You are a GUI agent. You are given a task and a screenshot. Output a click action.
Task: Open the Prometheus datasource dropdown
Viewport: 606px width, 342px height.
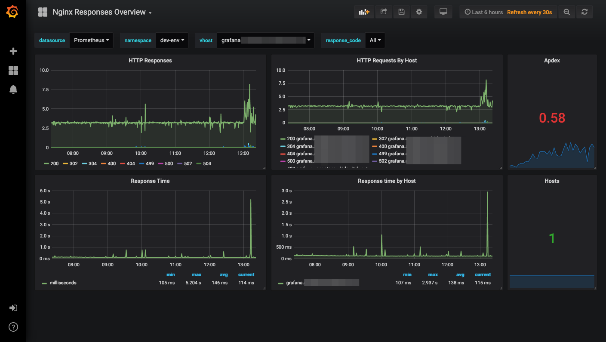pyautogui.click(x=91, y=40)
